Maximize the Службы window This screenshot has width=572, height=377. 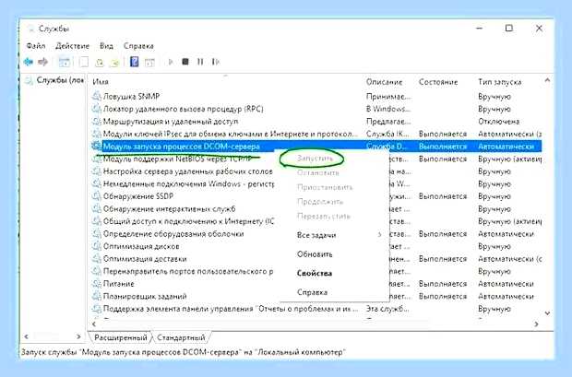(x=509, y=28)
